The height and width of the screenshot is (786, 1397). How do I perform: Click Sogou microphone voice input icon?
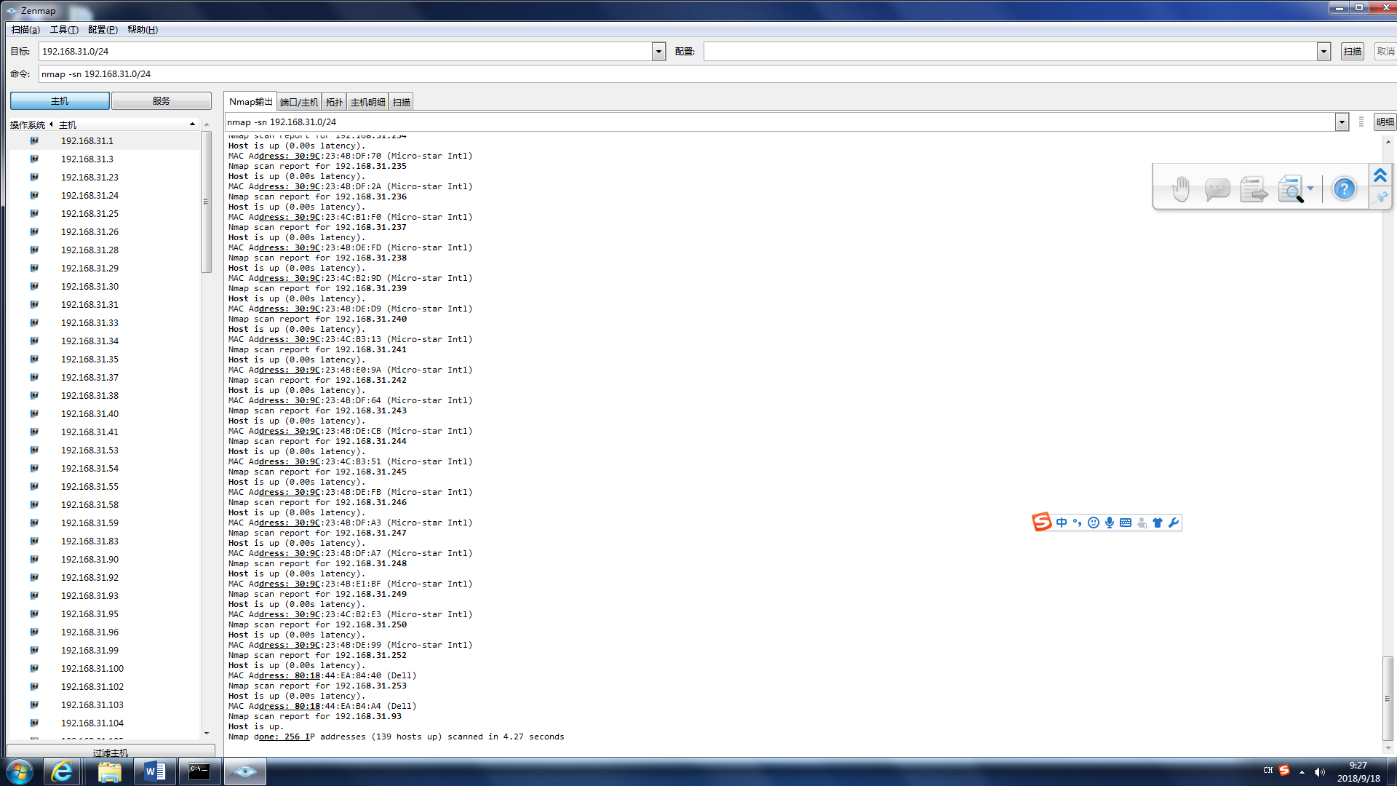coord(1110,523)
